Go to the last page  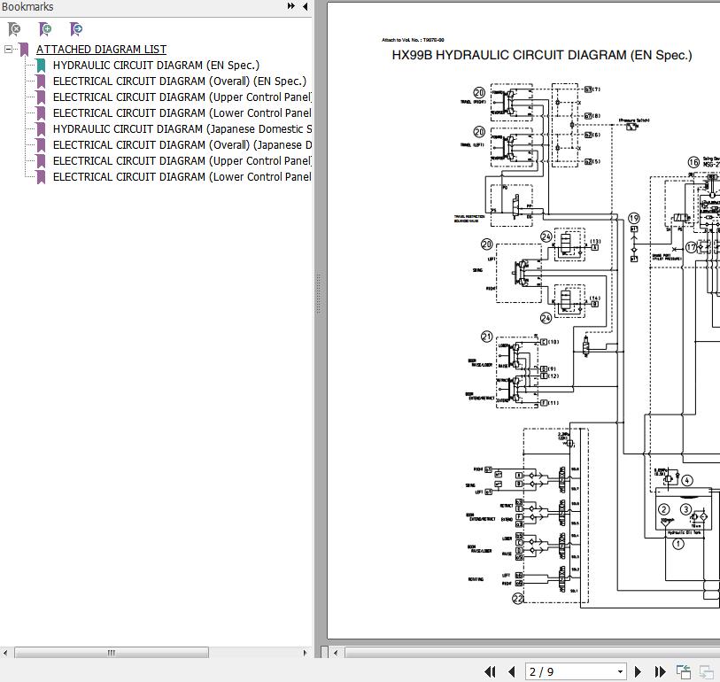coord(661,672)
